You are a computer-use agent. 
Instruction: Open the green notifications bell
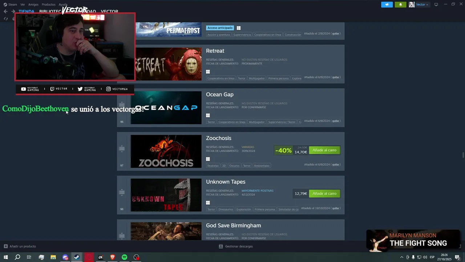click(400, 4)
